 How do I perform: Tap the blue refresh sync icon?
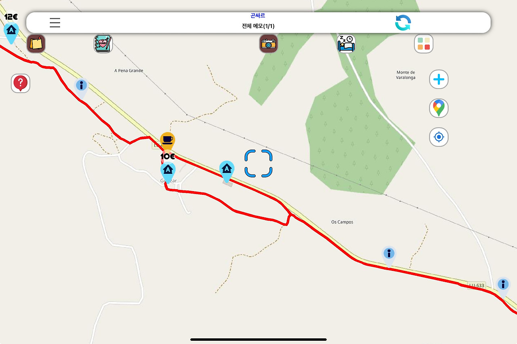(403, 23)
